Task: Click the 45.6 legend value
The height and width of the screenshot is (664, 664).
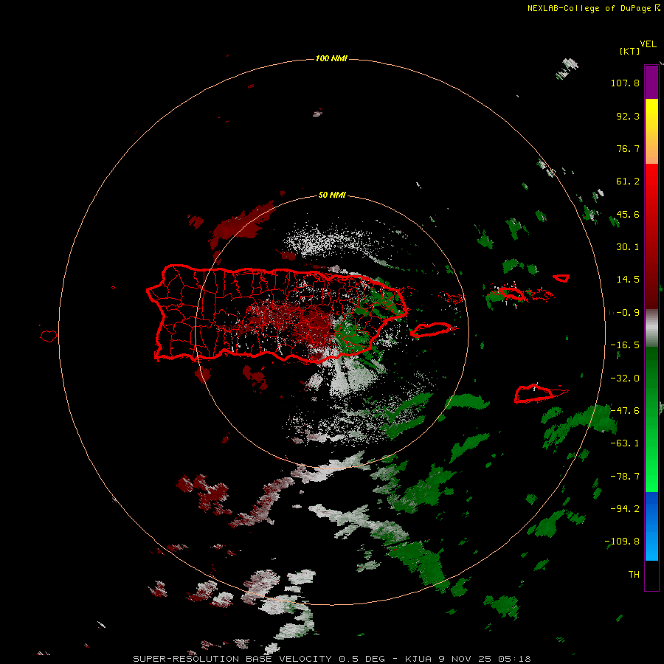Action: tap(628, 214)
